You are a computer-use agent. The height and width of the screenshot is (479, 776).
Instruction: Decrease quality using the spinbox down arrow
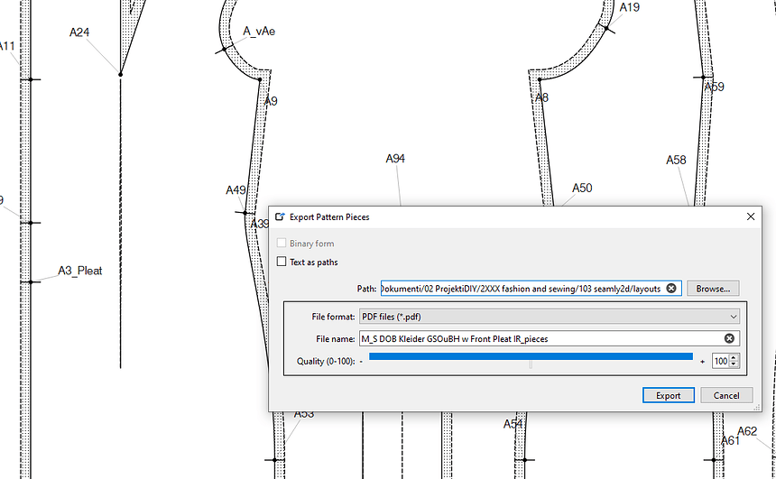pos(734,364)
